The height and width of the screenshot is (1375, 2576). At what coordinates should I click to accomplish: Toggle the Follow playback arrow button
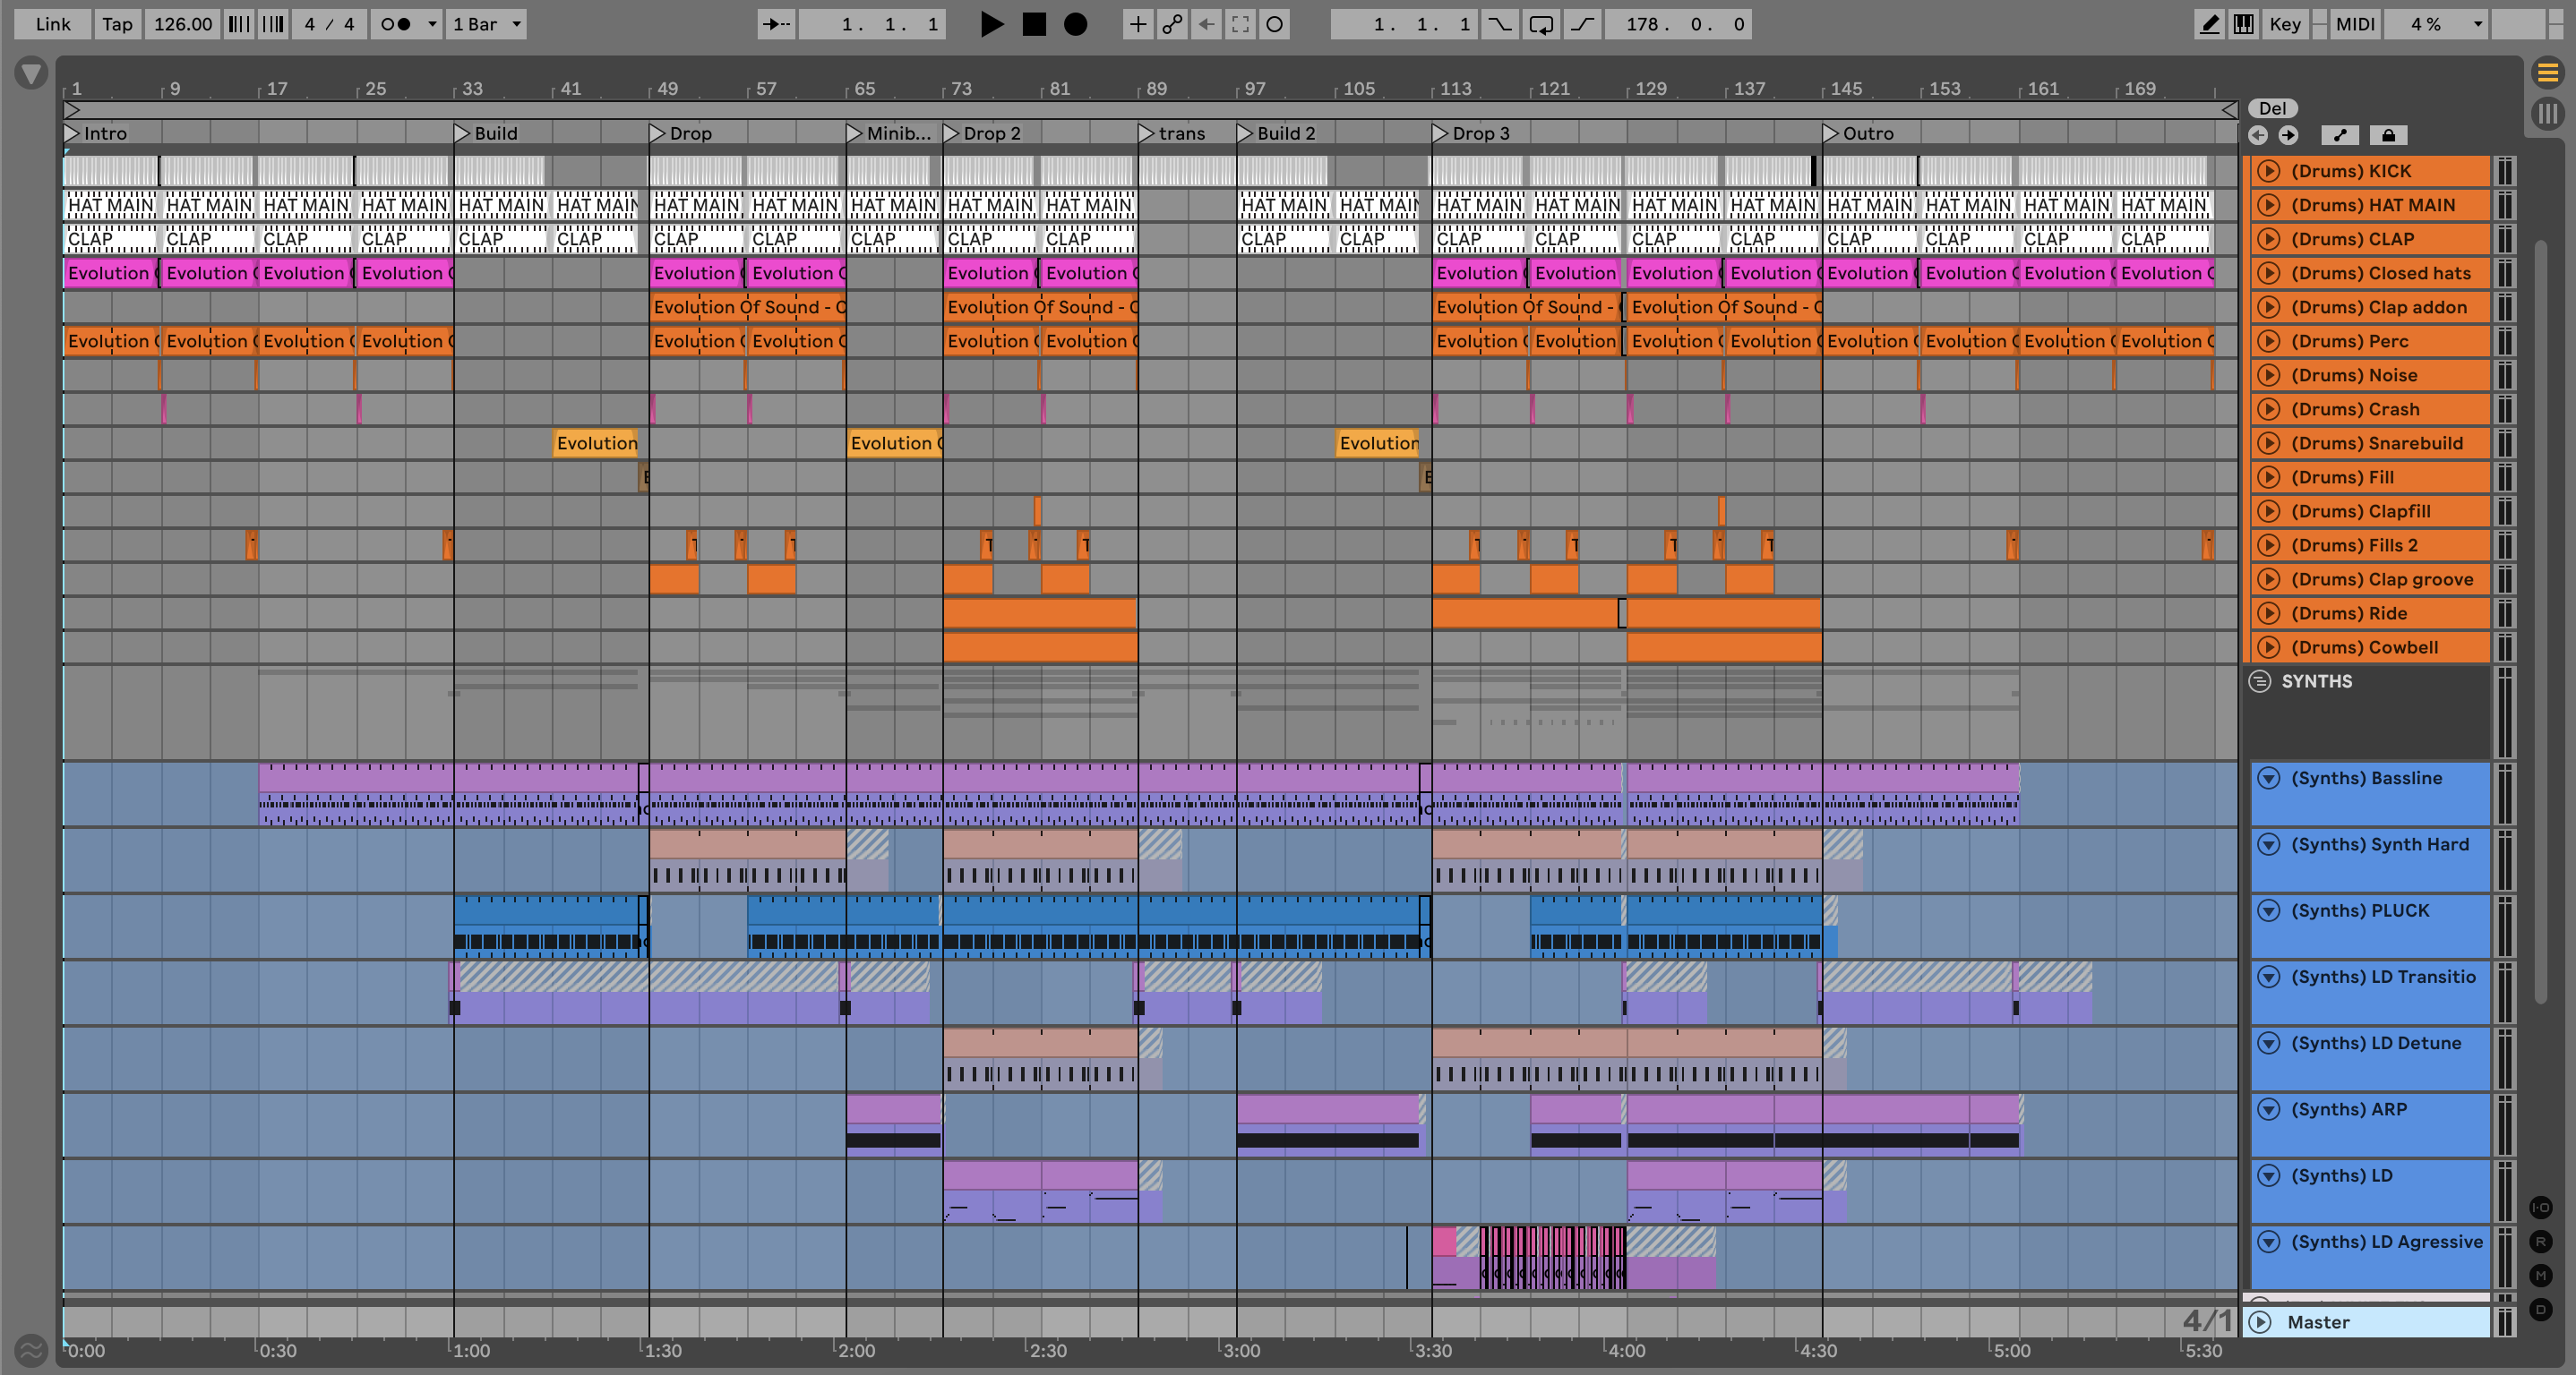[776, 24]
